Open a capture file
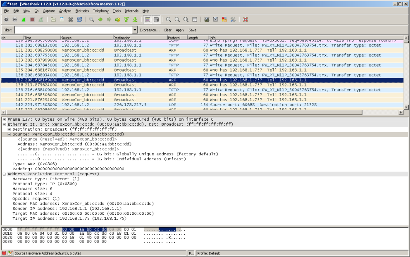410x257 pixels. pyautogui.click(x=53, y=19)
